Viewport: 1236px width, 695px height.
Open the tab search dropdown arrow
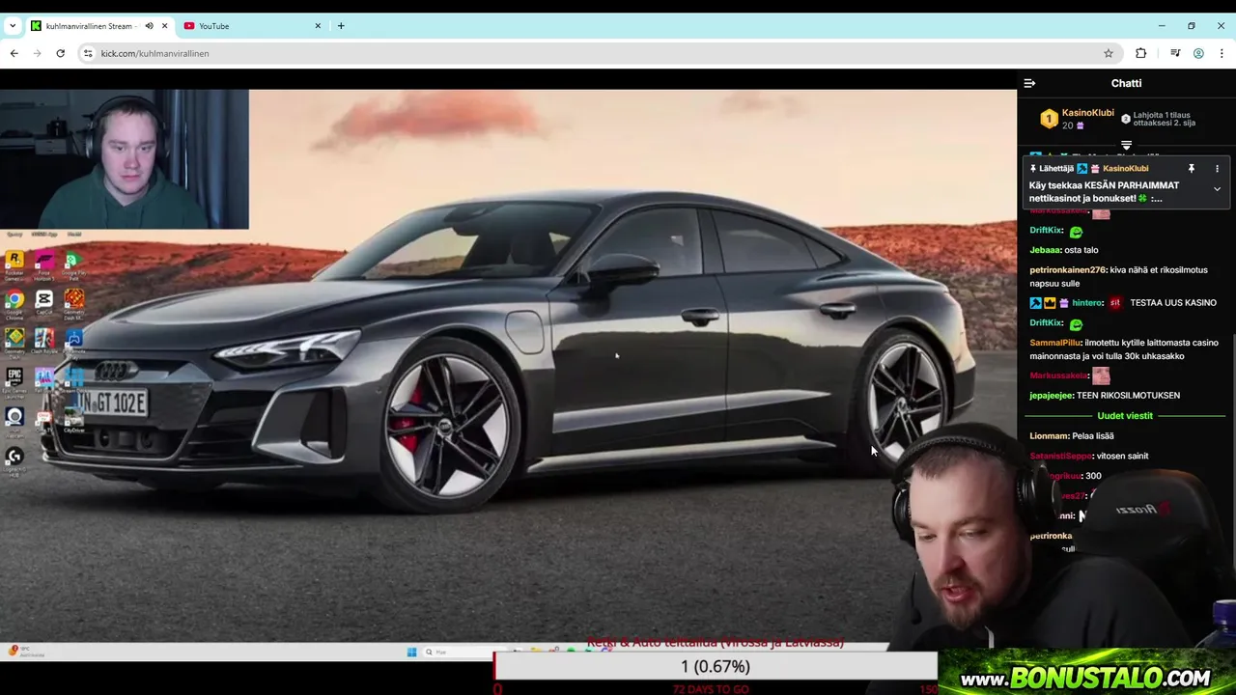[x=12, y=26]
